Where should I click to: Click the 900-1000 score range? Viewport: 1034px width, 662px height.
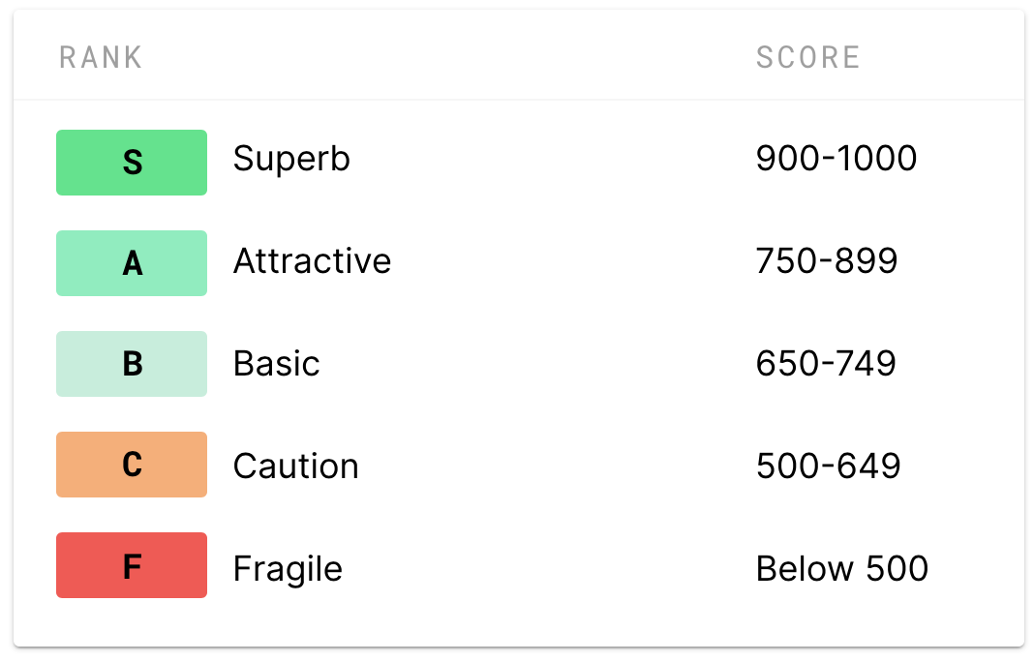click(836, 159)
